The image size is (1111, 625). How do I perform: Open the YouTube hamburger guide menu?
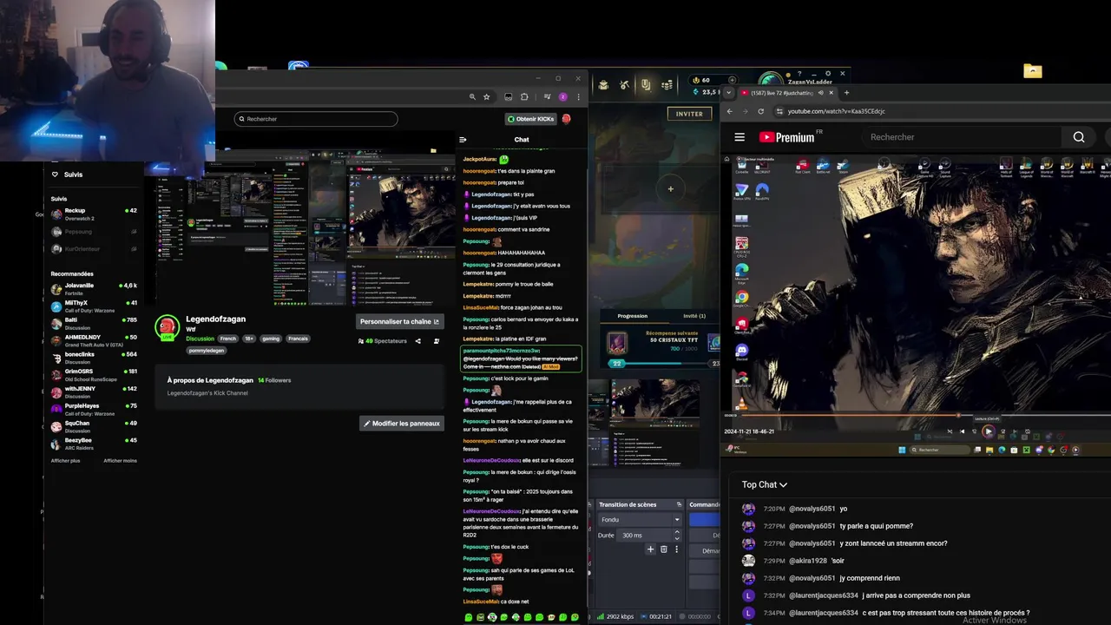[740, 137]
